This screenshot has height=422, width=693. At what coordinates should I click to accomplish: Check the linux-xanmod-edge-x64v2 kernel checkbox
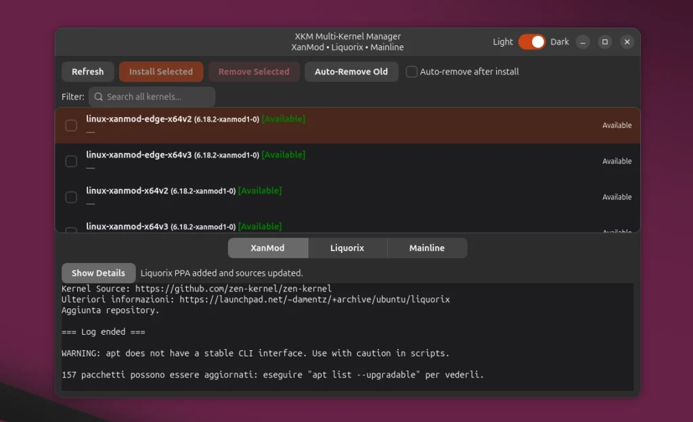(x=70, y=124)
